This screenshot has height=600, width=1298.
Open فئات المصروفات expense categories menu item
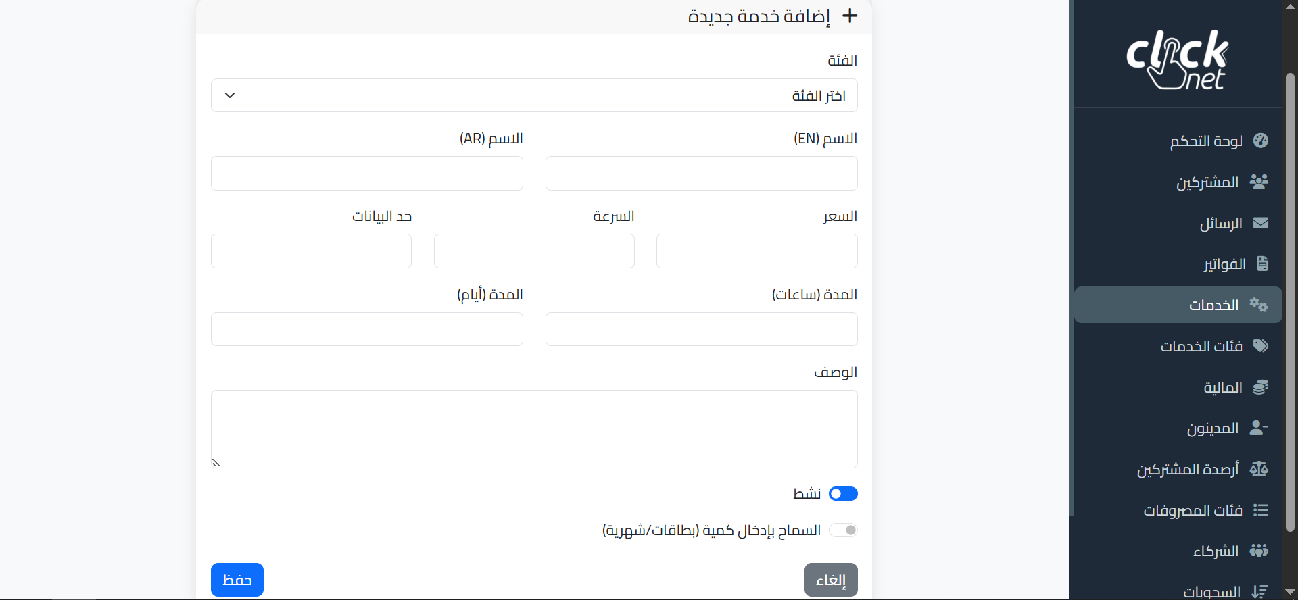point(1193,510)
